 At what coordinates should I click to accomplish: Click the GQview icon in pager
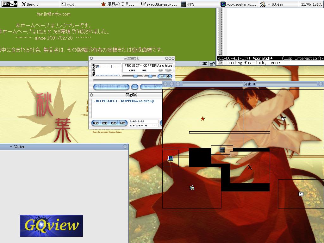click(192, 188)
